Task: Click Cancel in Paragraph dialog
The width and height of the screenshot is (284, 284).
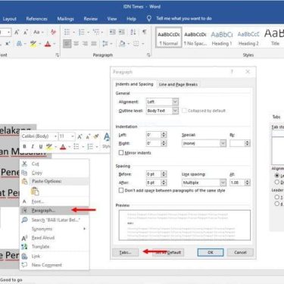Action: tap(240, 252)
